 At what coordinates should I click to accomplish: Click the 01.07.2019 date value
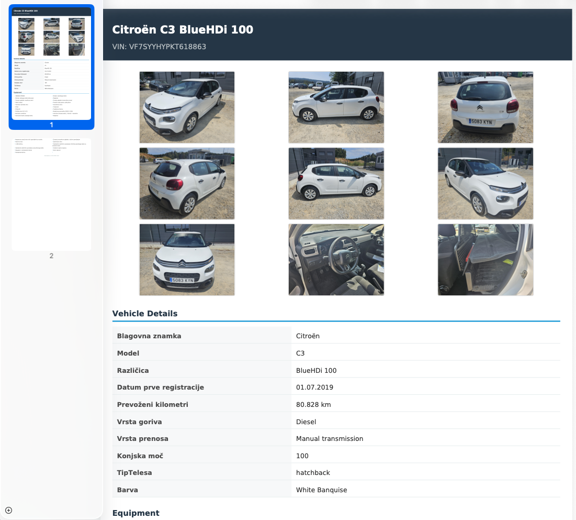[x=314, y=387]
